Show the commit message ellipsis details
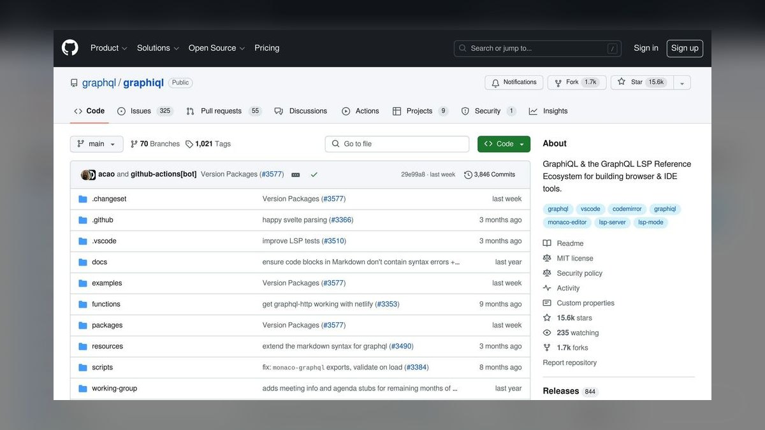 pyautogui.click(x=295, y=175)
